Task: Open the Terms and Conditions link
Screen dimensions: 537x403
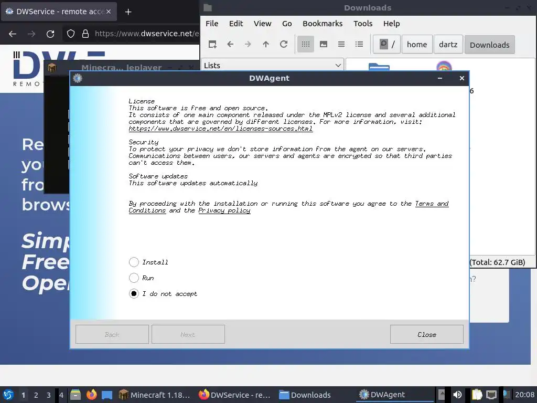Action: (432, 204)
